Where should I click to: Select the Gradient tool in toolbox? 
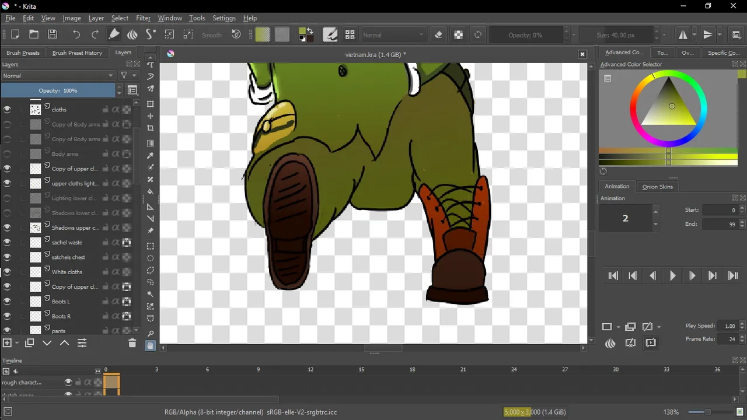pyautogui.click(x=151, y=143)
